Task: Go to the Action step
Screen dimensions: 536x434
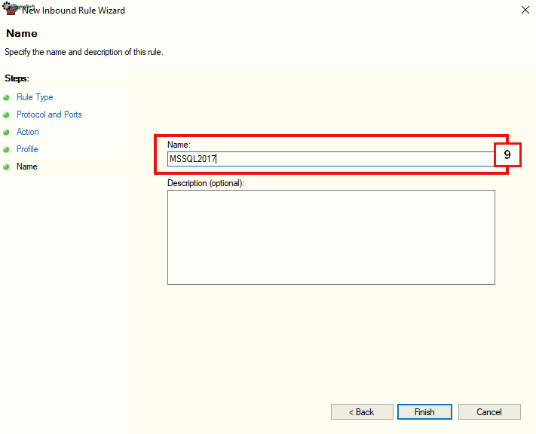Action: point(28,132)
